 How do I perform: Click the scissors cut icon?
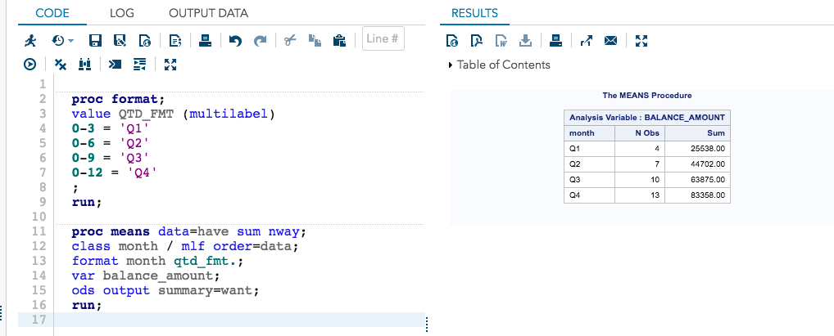point(289,40)
